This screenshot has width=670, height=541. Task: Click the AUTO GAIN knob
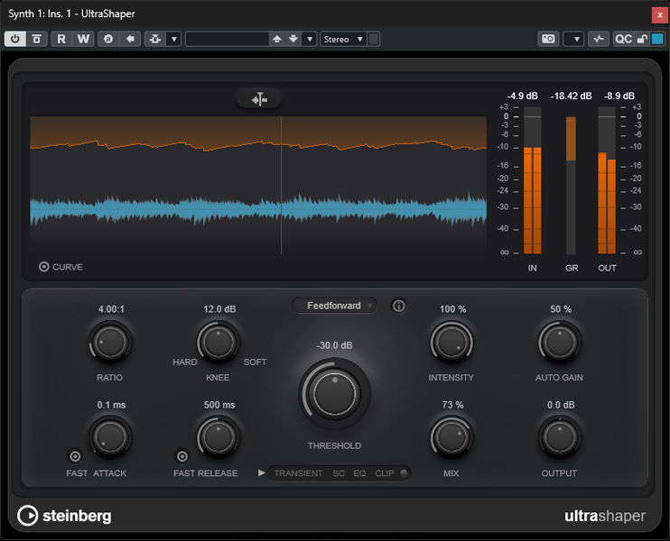click(x=560, y=342)
